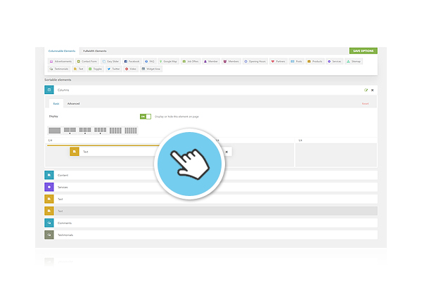Click the Save Options button

[x=364, y=51]
